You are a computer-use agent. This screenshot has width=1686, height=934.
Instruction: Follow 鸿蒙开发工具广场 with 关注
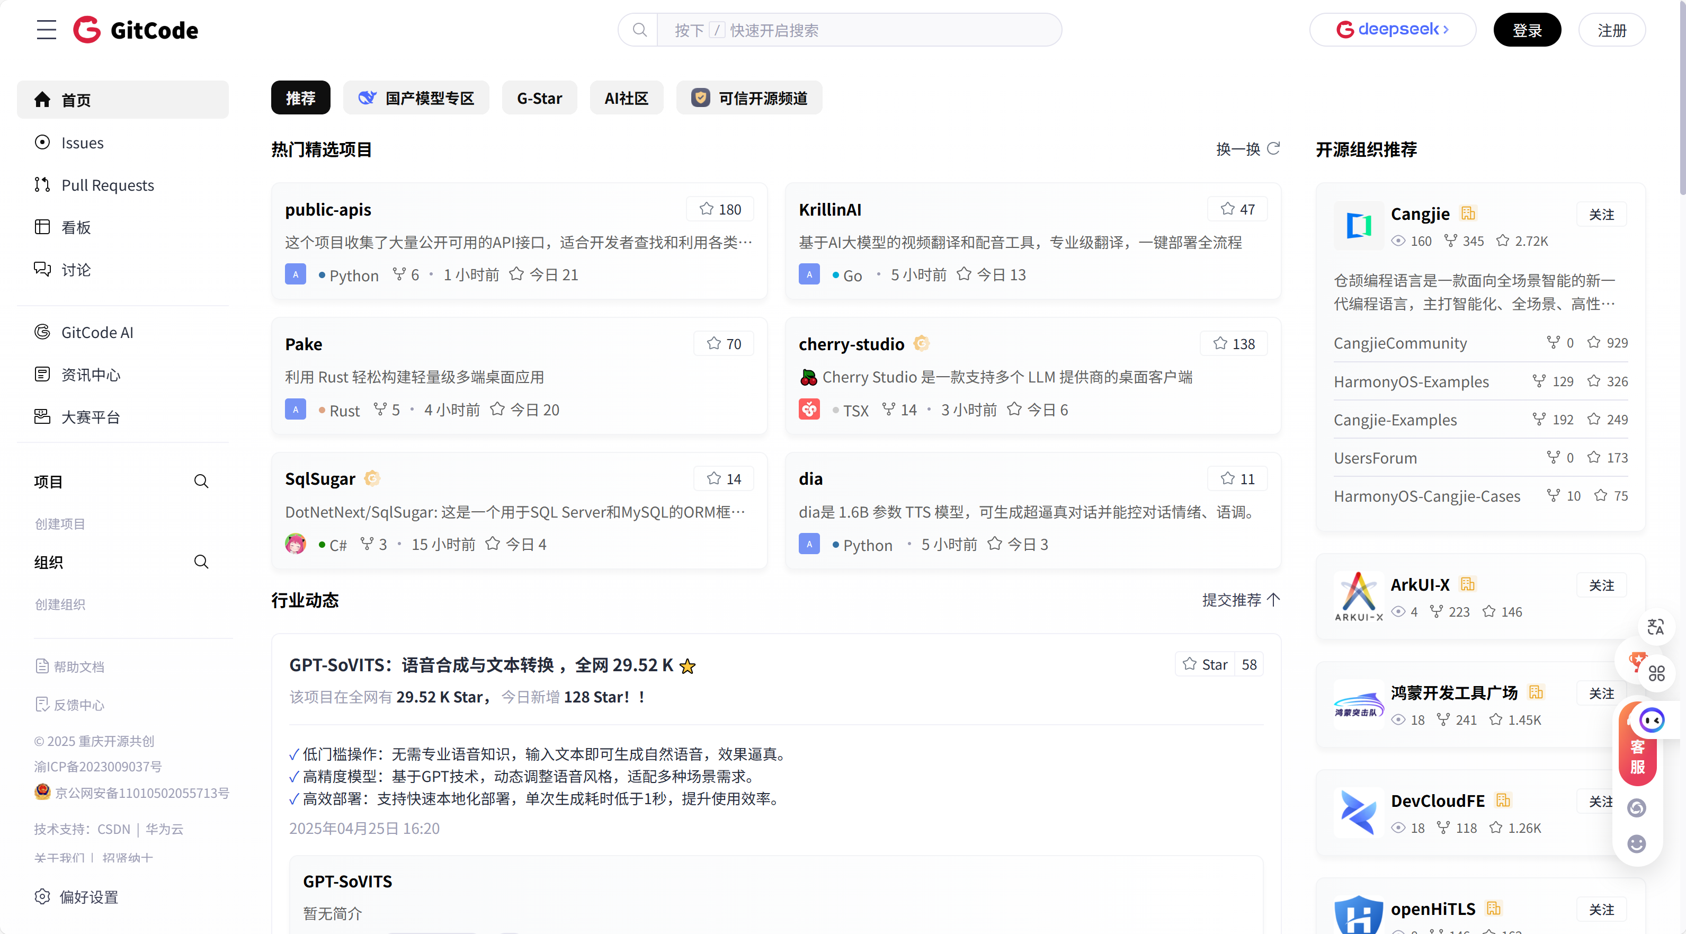pos(1601,693)
